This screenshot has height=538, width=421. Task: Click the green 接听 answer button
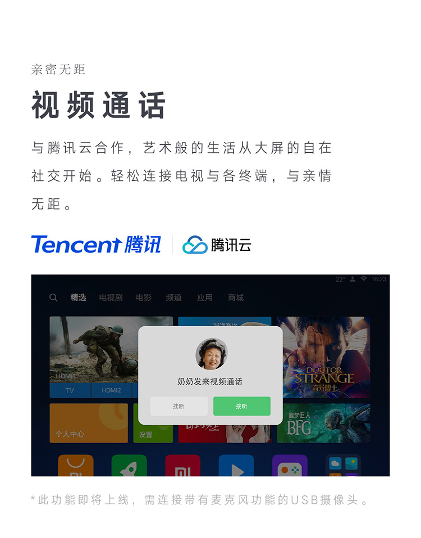(x=242, y=406)
